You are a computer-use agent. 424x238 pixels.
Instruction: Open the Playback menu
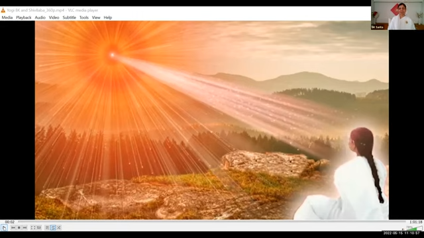[x=24, y=18]
